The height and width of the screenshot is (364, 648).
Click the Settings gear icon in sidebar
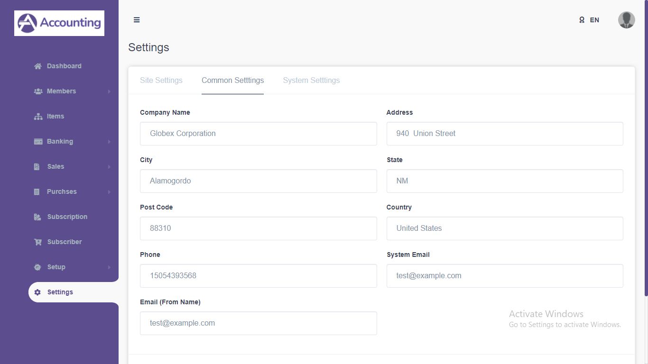(x=38, y=292)
